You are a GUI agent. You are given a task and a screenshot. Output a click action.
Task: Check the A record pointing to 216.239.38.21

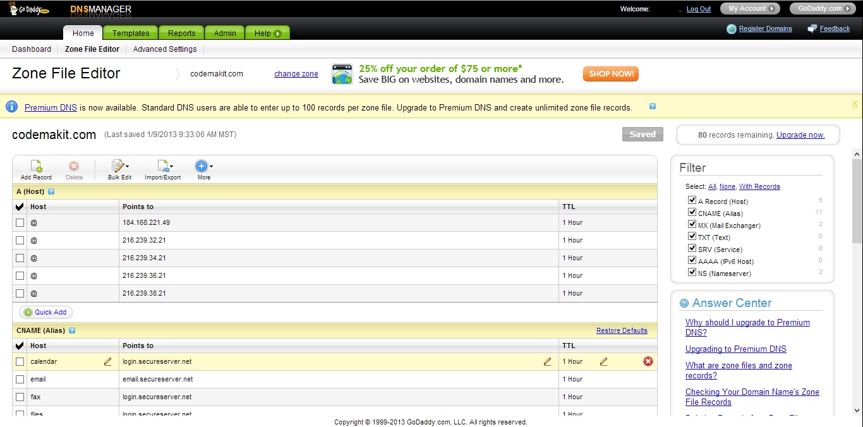20,293
